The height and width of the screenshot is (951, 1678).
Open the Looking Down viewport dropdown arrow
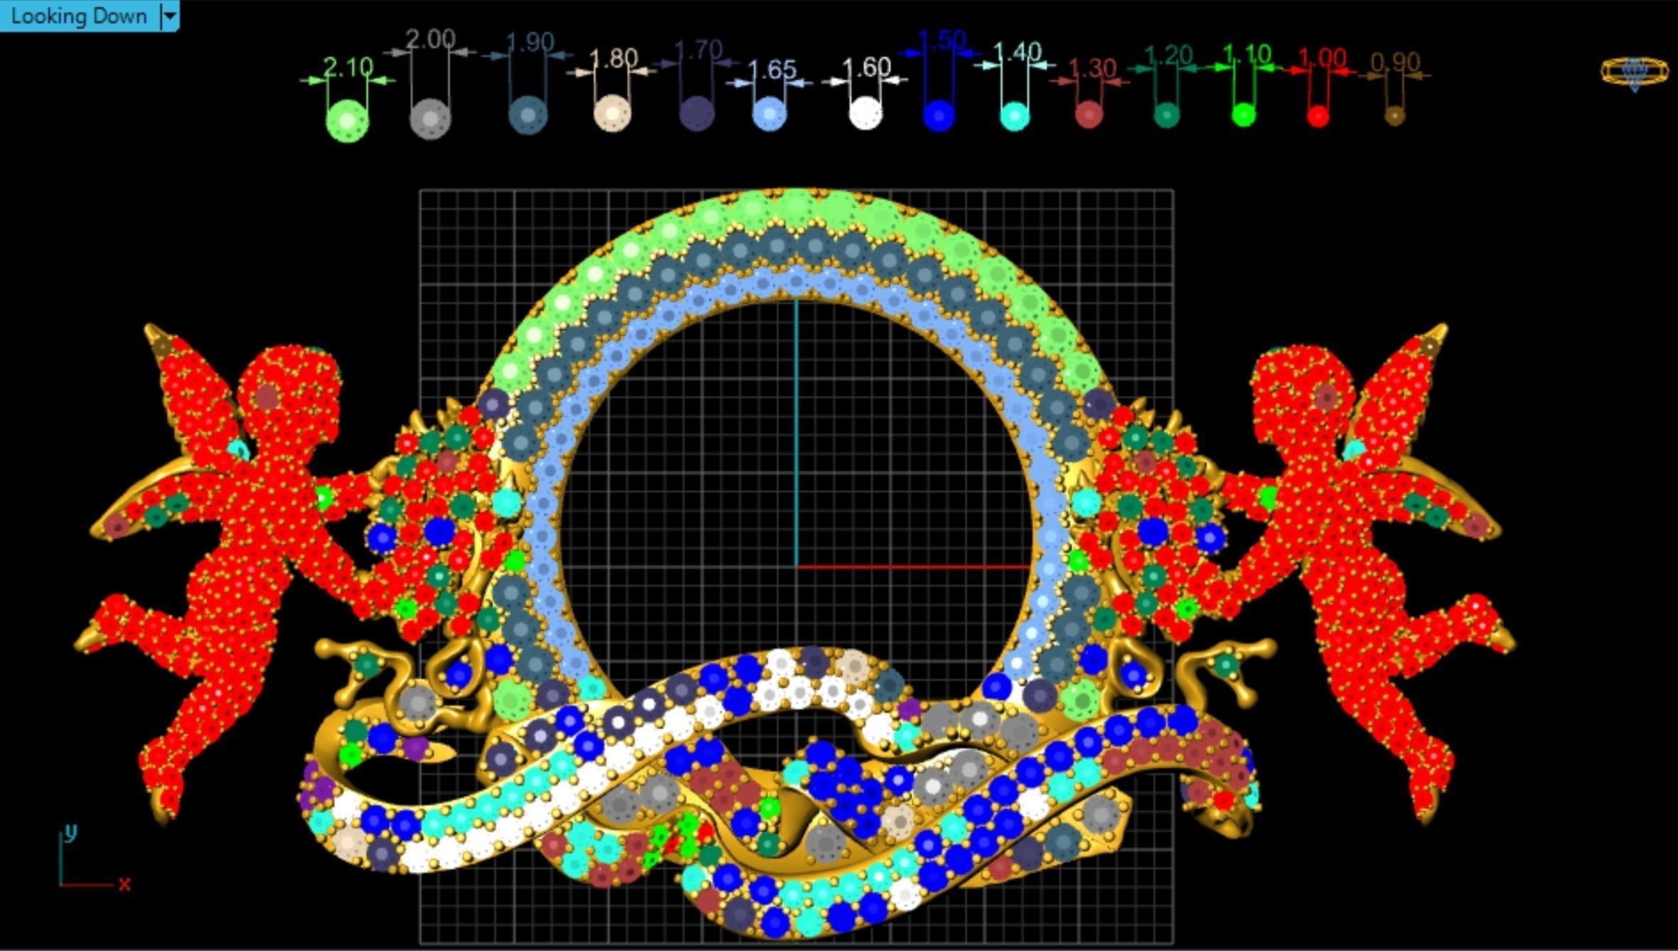pos(169,16)
